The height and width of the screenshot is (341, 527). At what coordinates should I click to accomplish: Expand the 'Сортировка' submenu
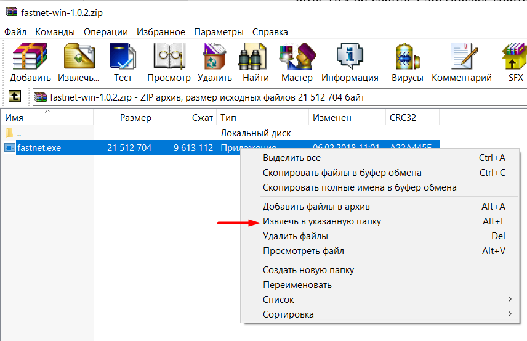tap(380, 314)
